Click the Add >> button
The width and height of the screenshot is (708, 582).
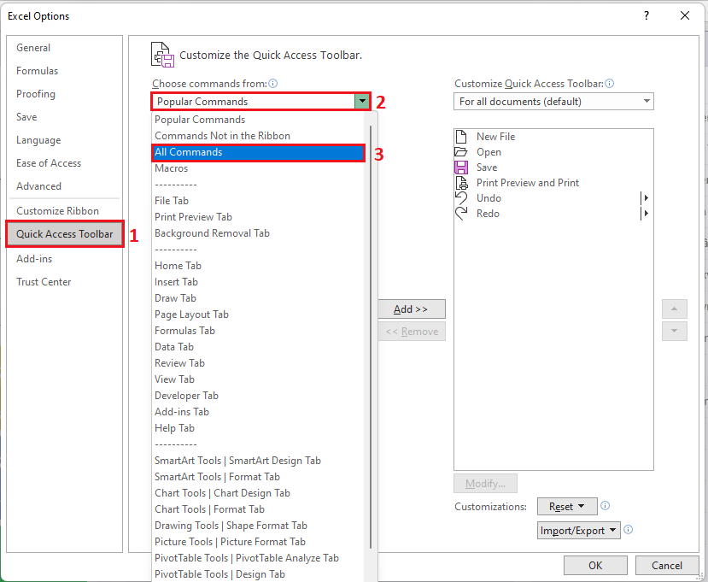coord(412,309)
